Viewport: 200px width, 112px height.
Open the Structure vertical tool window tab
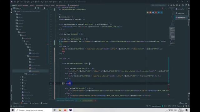point(11,88)
